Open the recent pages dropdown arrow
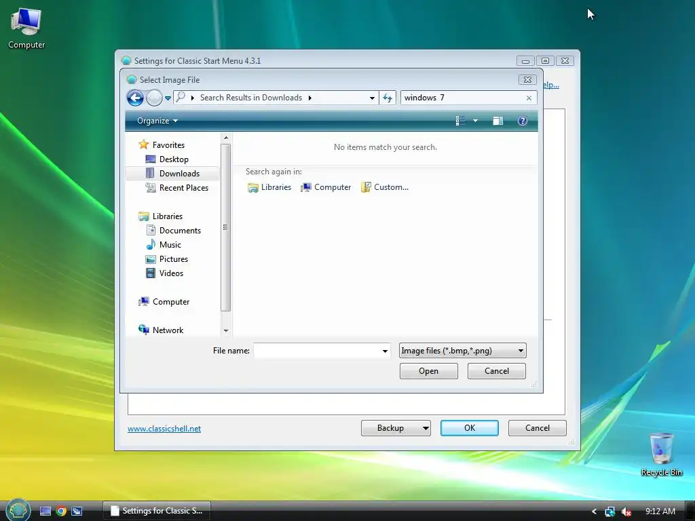The height and width of the screenshot is (521, 695). [168, 98]
